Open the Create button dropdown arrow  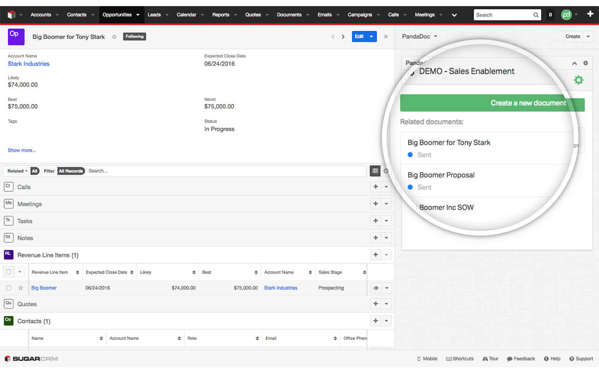point(589,36)
